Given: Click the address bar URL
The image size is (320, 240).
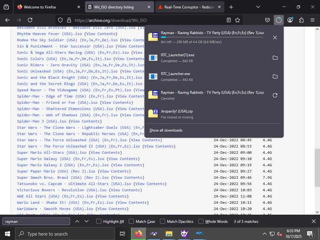Looking at the screenshot, I should point(111,20).
